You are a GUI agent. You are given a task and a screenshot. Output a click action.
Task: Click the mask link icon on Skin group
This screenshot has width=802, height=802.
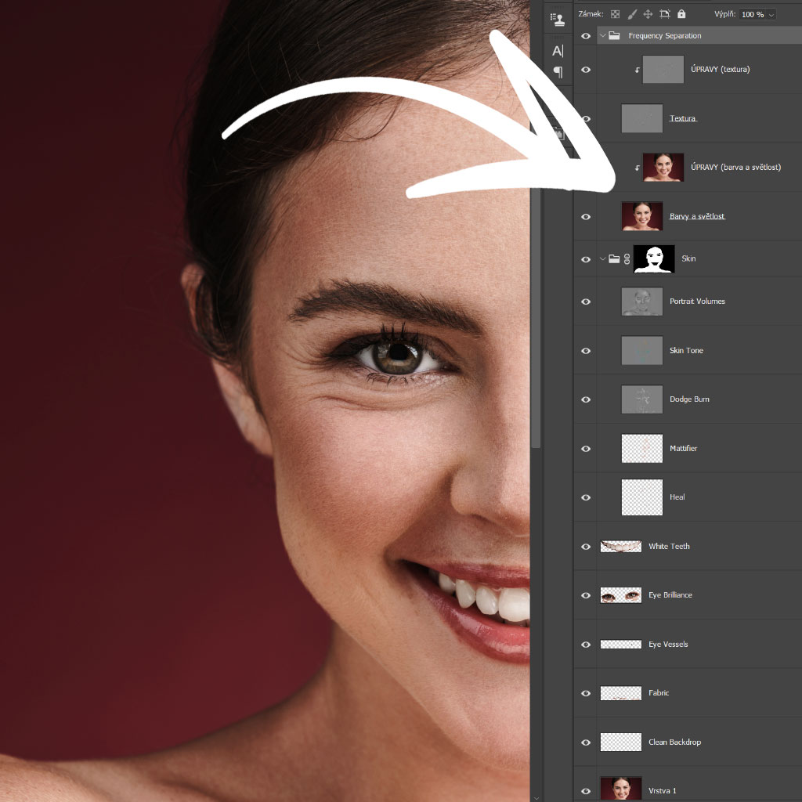(627, 259)
